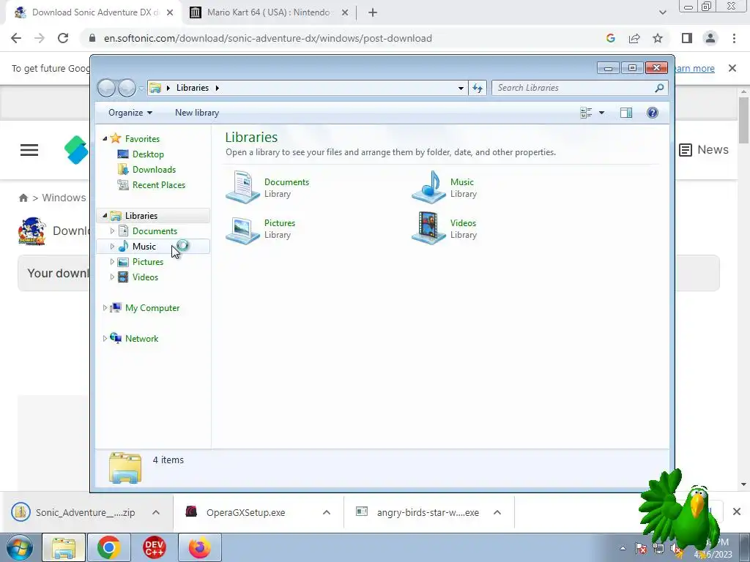Change view using the view icon

pos(586,113)
